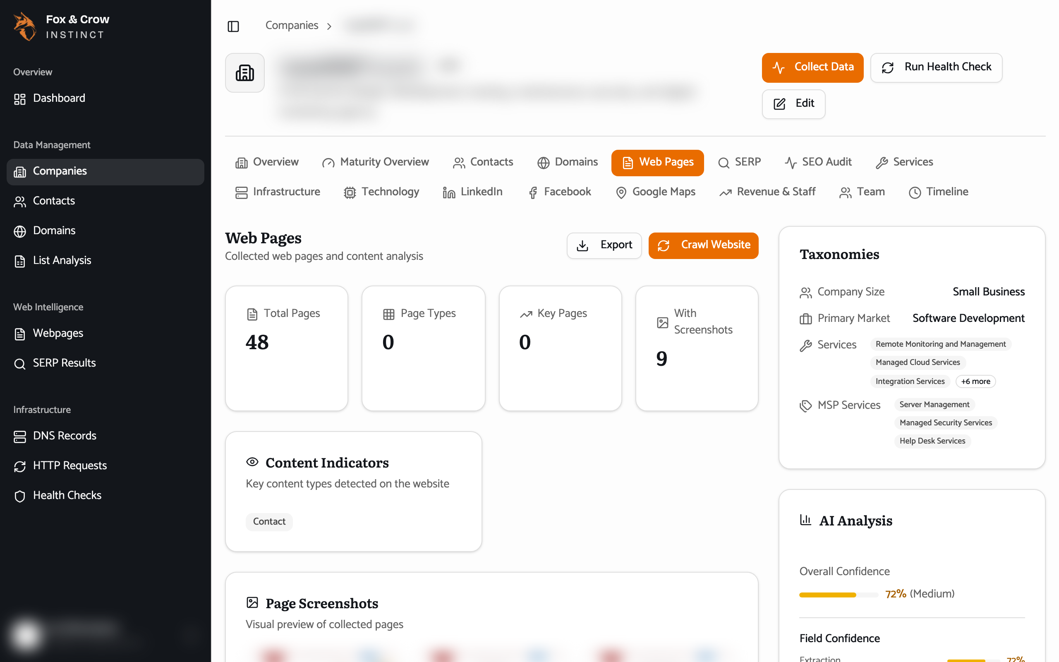
Task: Click the With Screenshots stat card
Action: (697, 348)
